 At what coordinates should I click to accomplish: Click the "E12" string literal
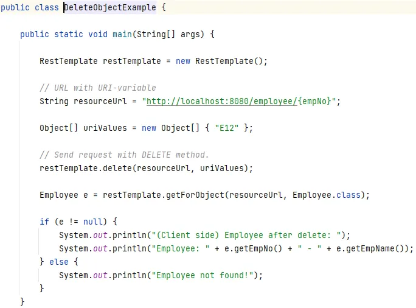coord(227,128)
